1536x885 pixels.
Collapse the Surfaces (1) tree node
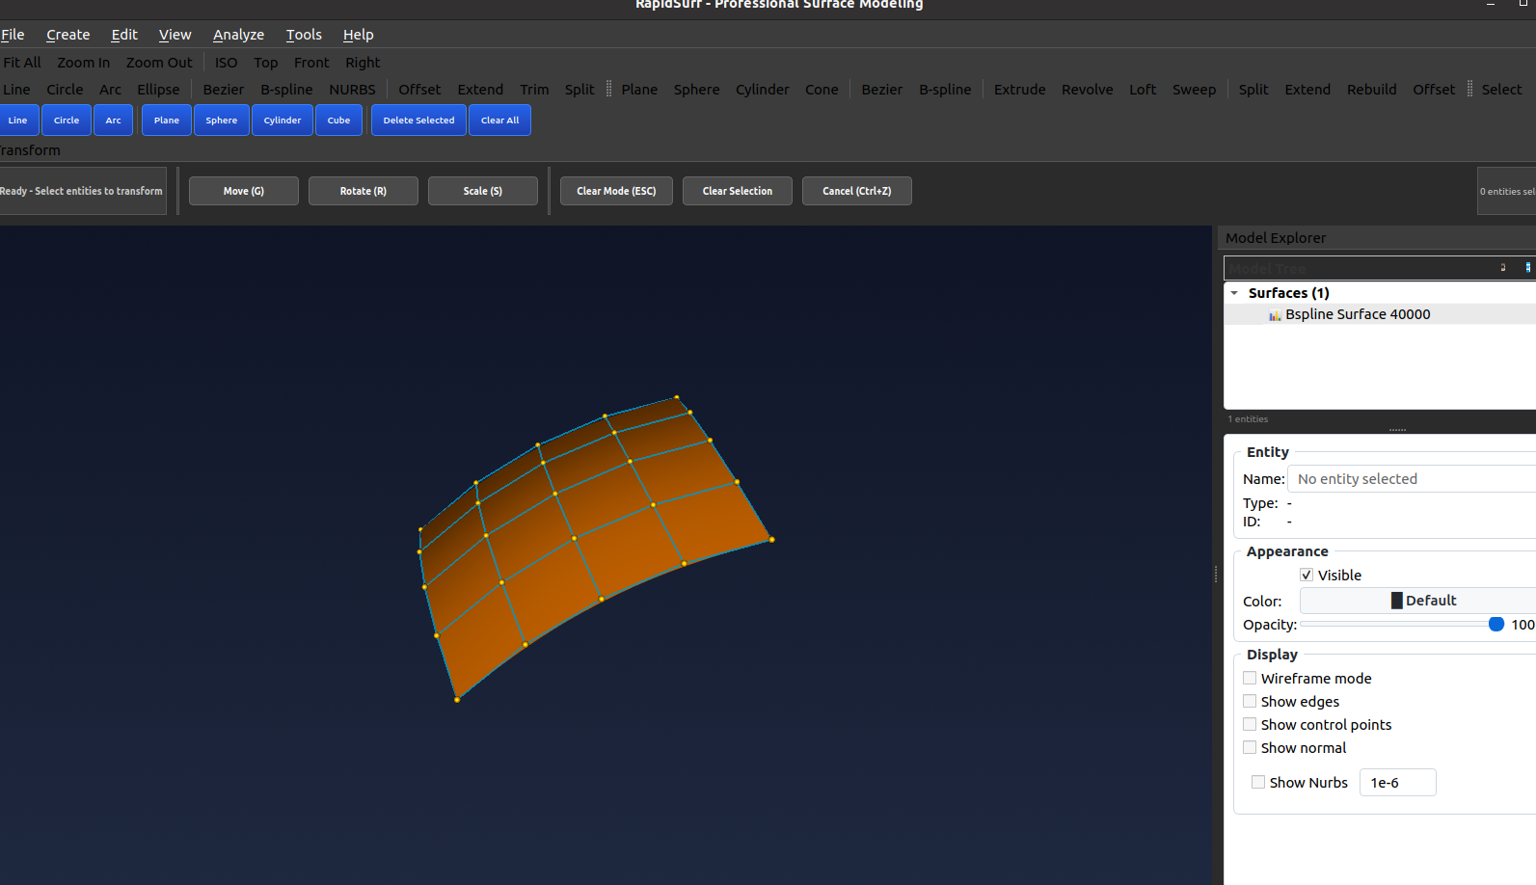point(1234,293)
